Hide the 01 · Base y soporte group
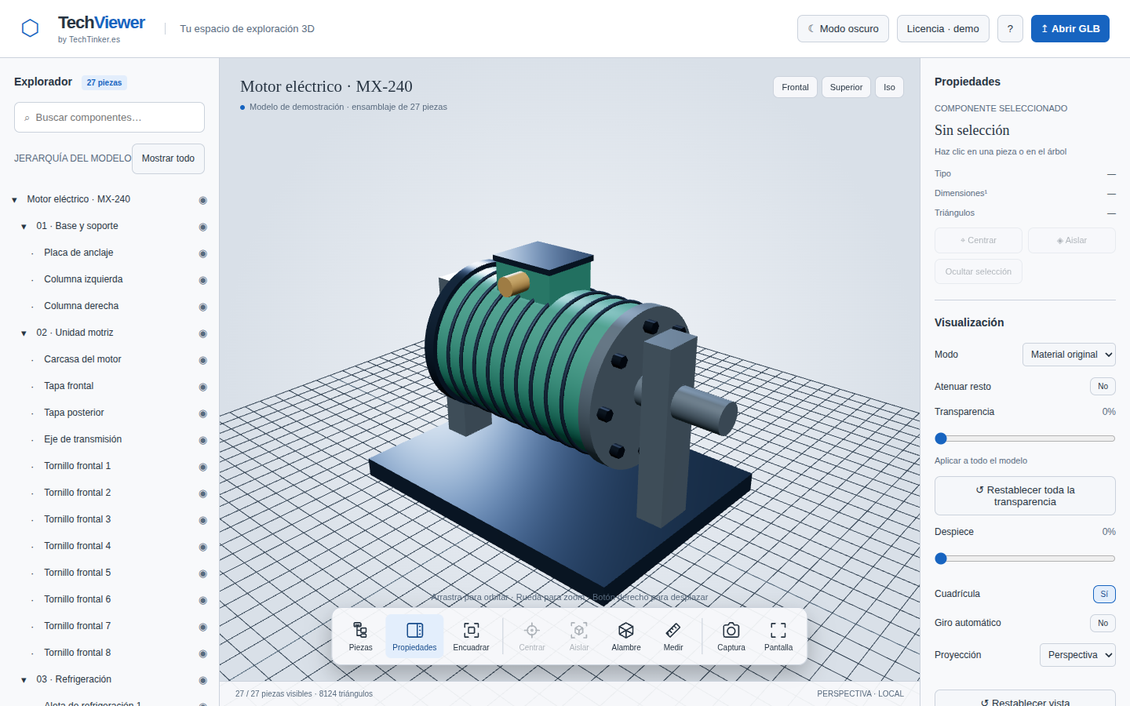Screen dimensions: 1130x706 [202, 227]
